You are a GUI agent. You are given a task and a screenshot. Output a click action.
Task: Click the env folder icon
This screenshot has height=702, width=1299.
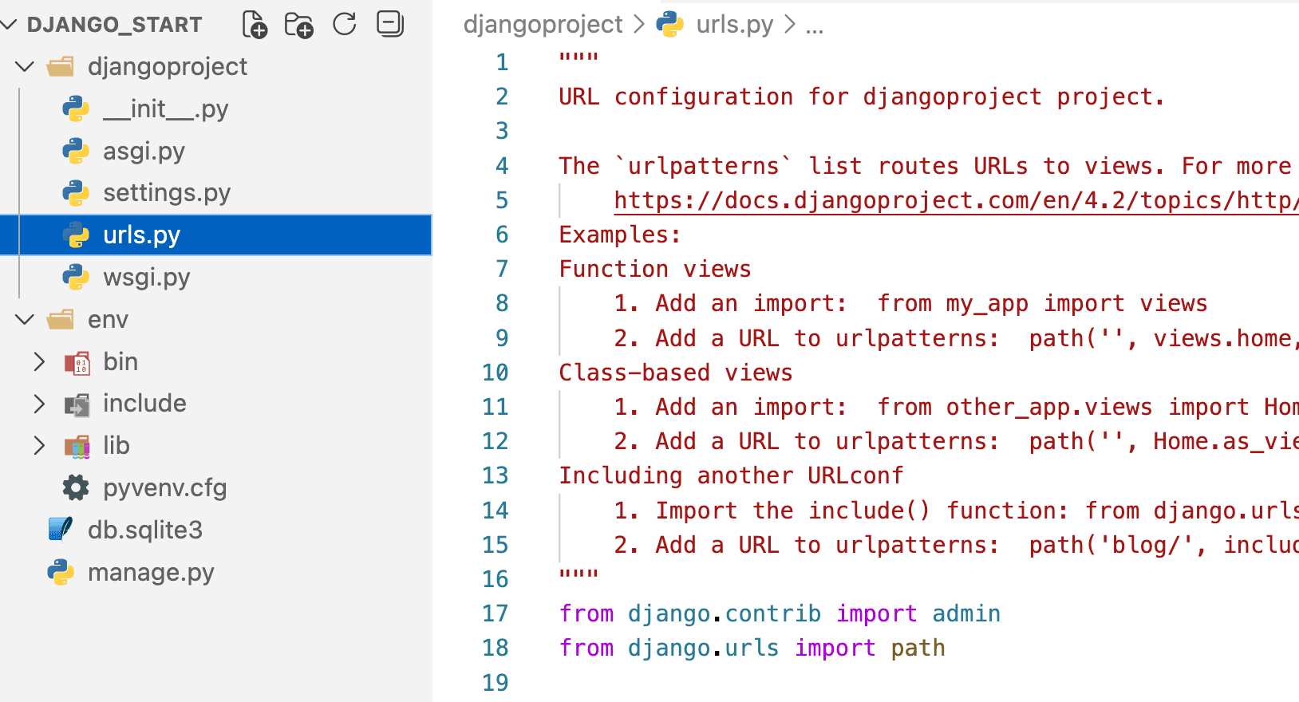(60, 320)
